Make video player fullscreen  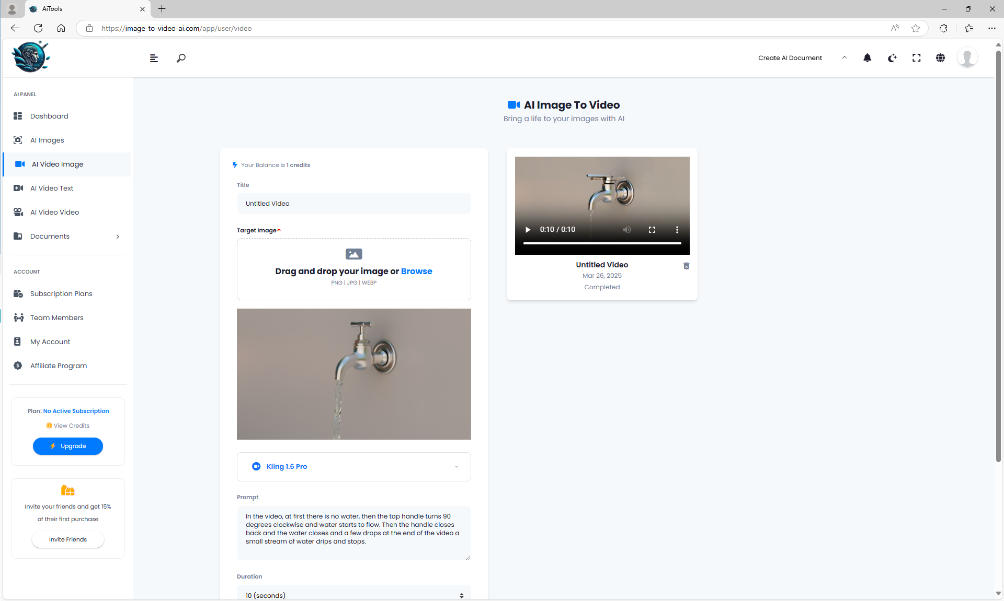(x=652, y=230)
